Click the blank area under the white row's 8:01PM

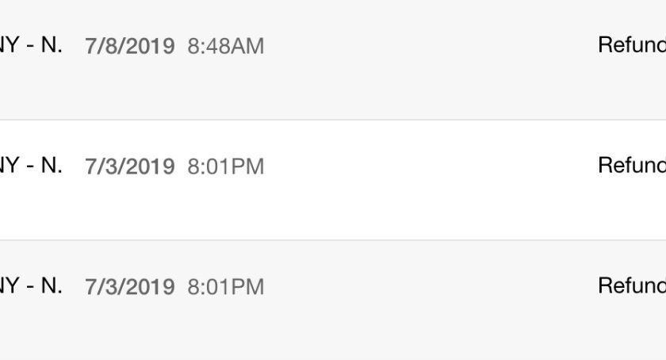(225, 208)
